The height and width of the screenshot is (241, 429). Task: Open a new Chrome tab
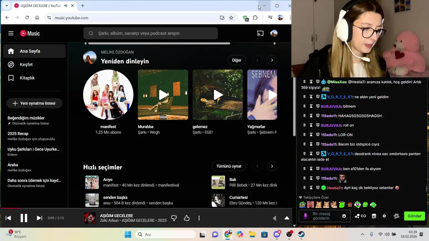[x=82, y=6]
